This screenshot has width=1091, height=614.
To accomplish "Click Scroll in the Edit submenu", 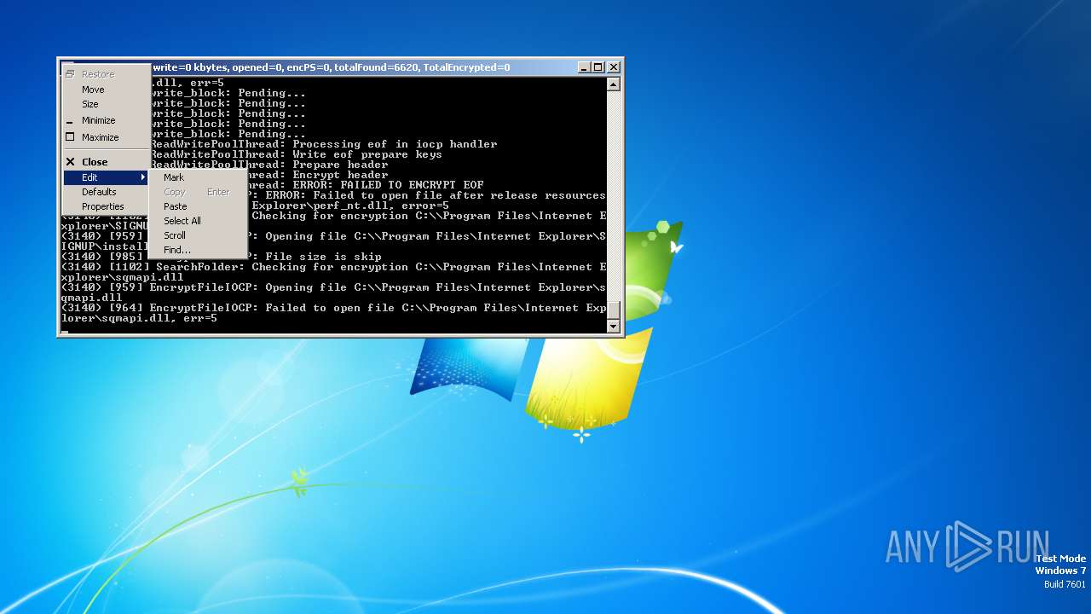I will point(198,235).
